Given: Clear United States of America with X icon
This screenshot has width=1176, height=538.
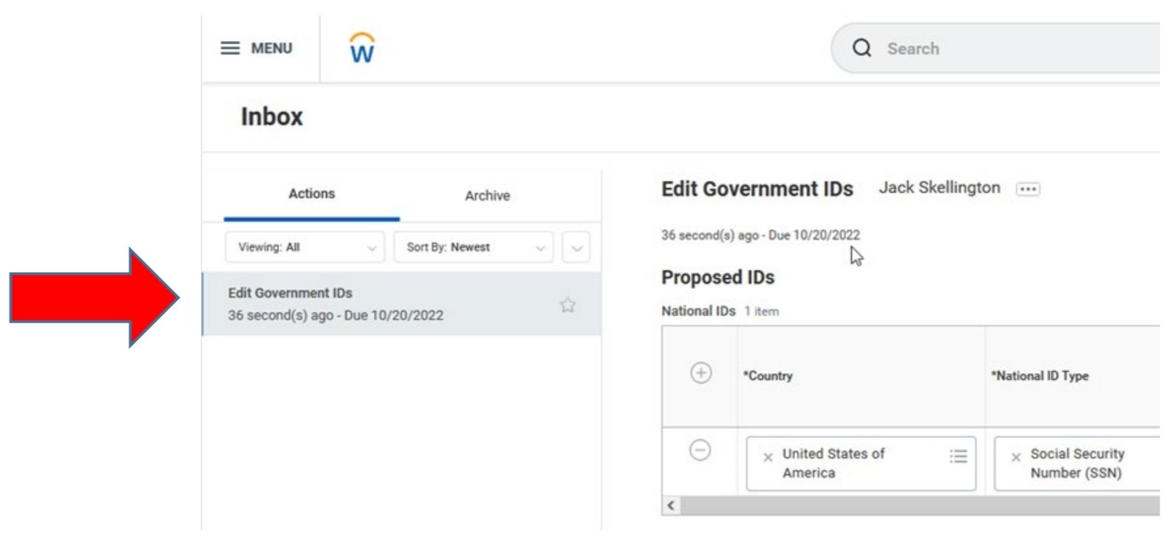Looking at the screenshot, I should [x=767, y=456].
